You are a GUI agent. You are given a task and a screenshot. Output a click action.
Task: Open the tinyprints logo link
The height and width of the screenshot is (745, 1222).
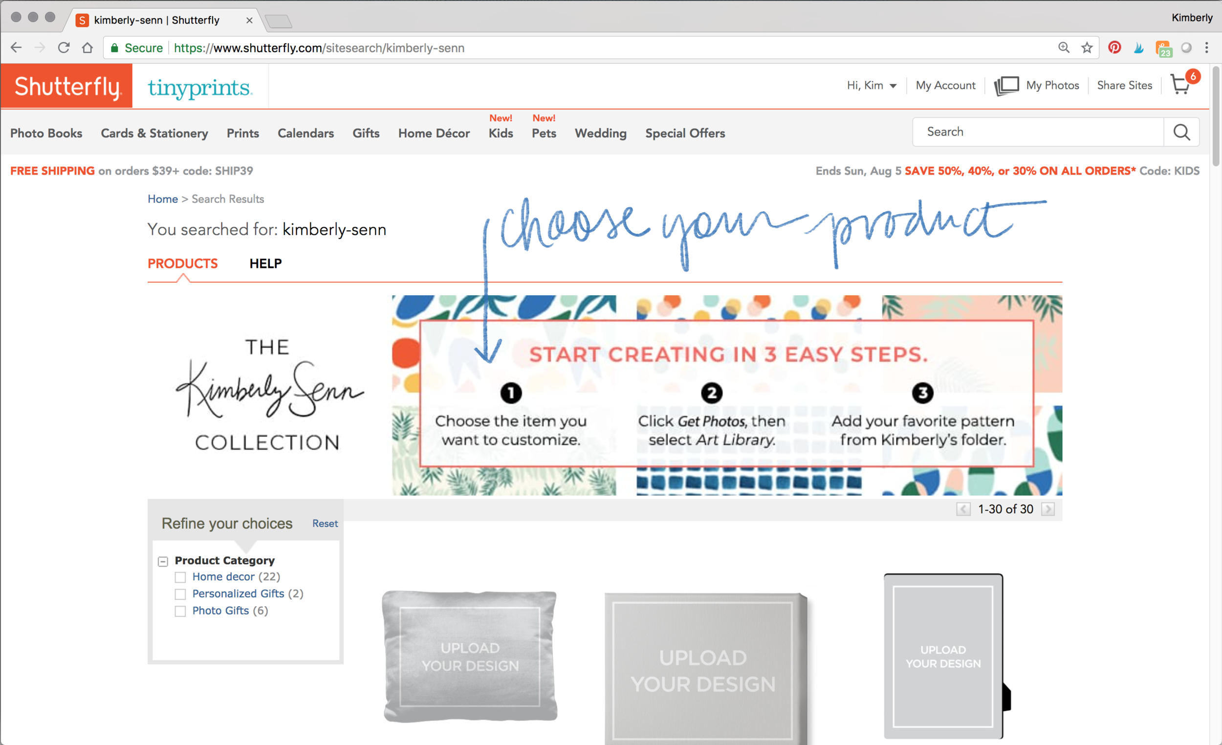coord(200,88)
